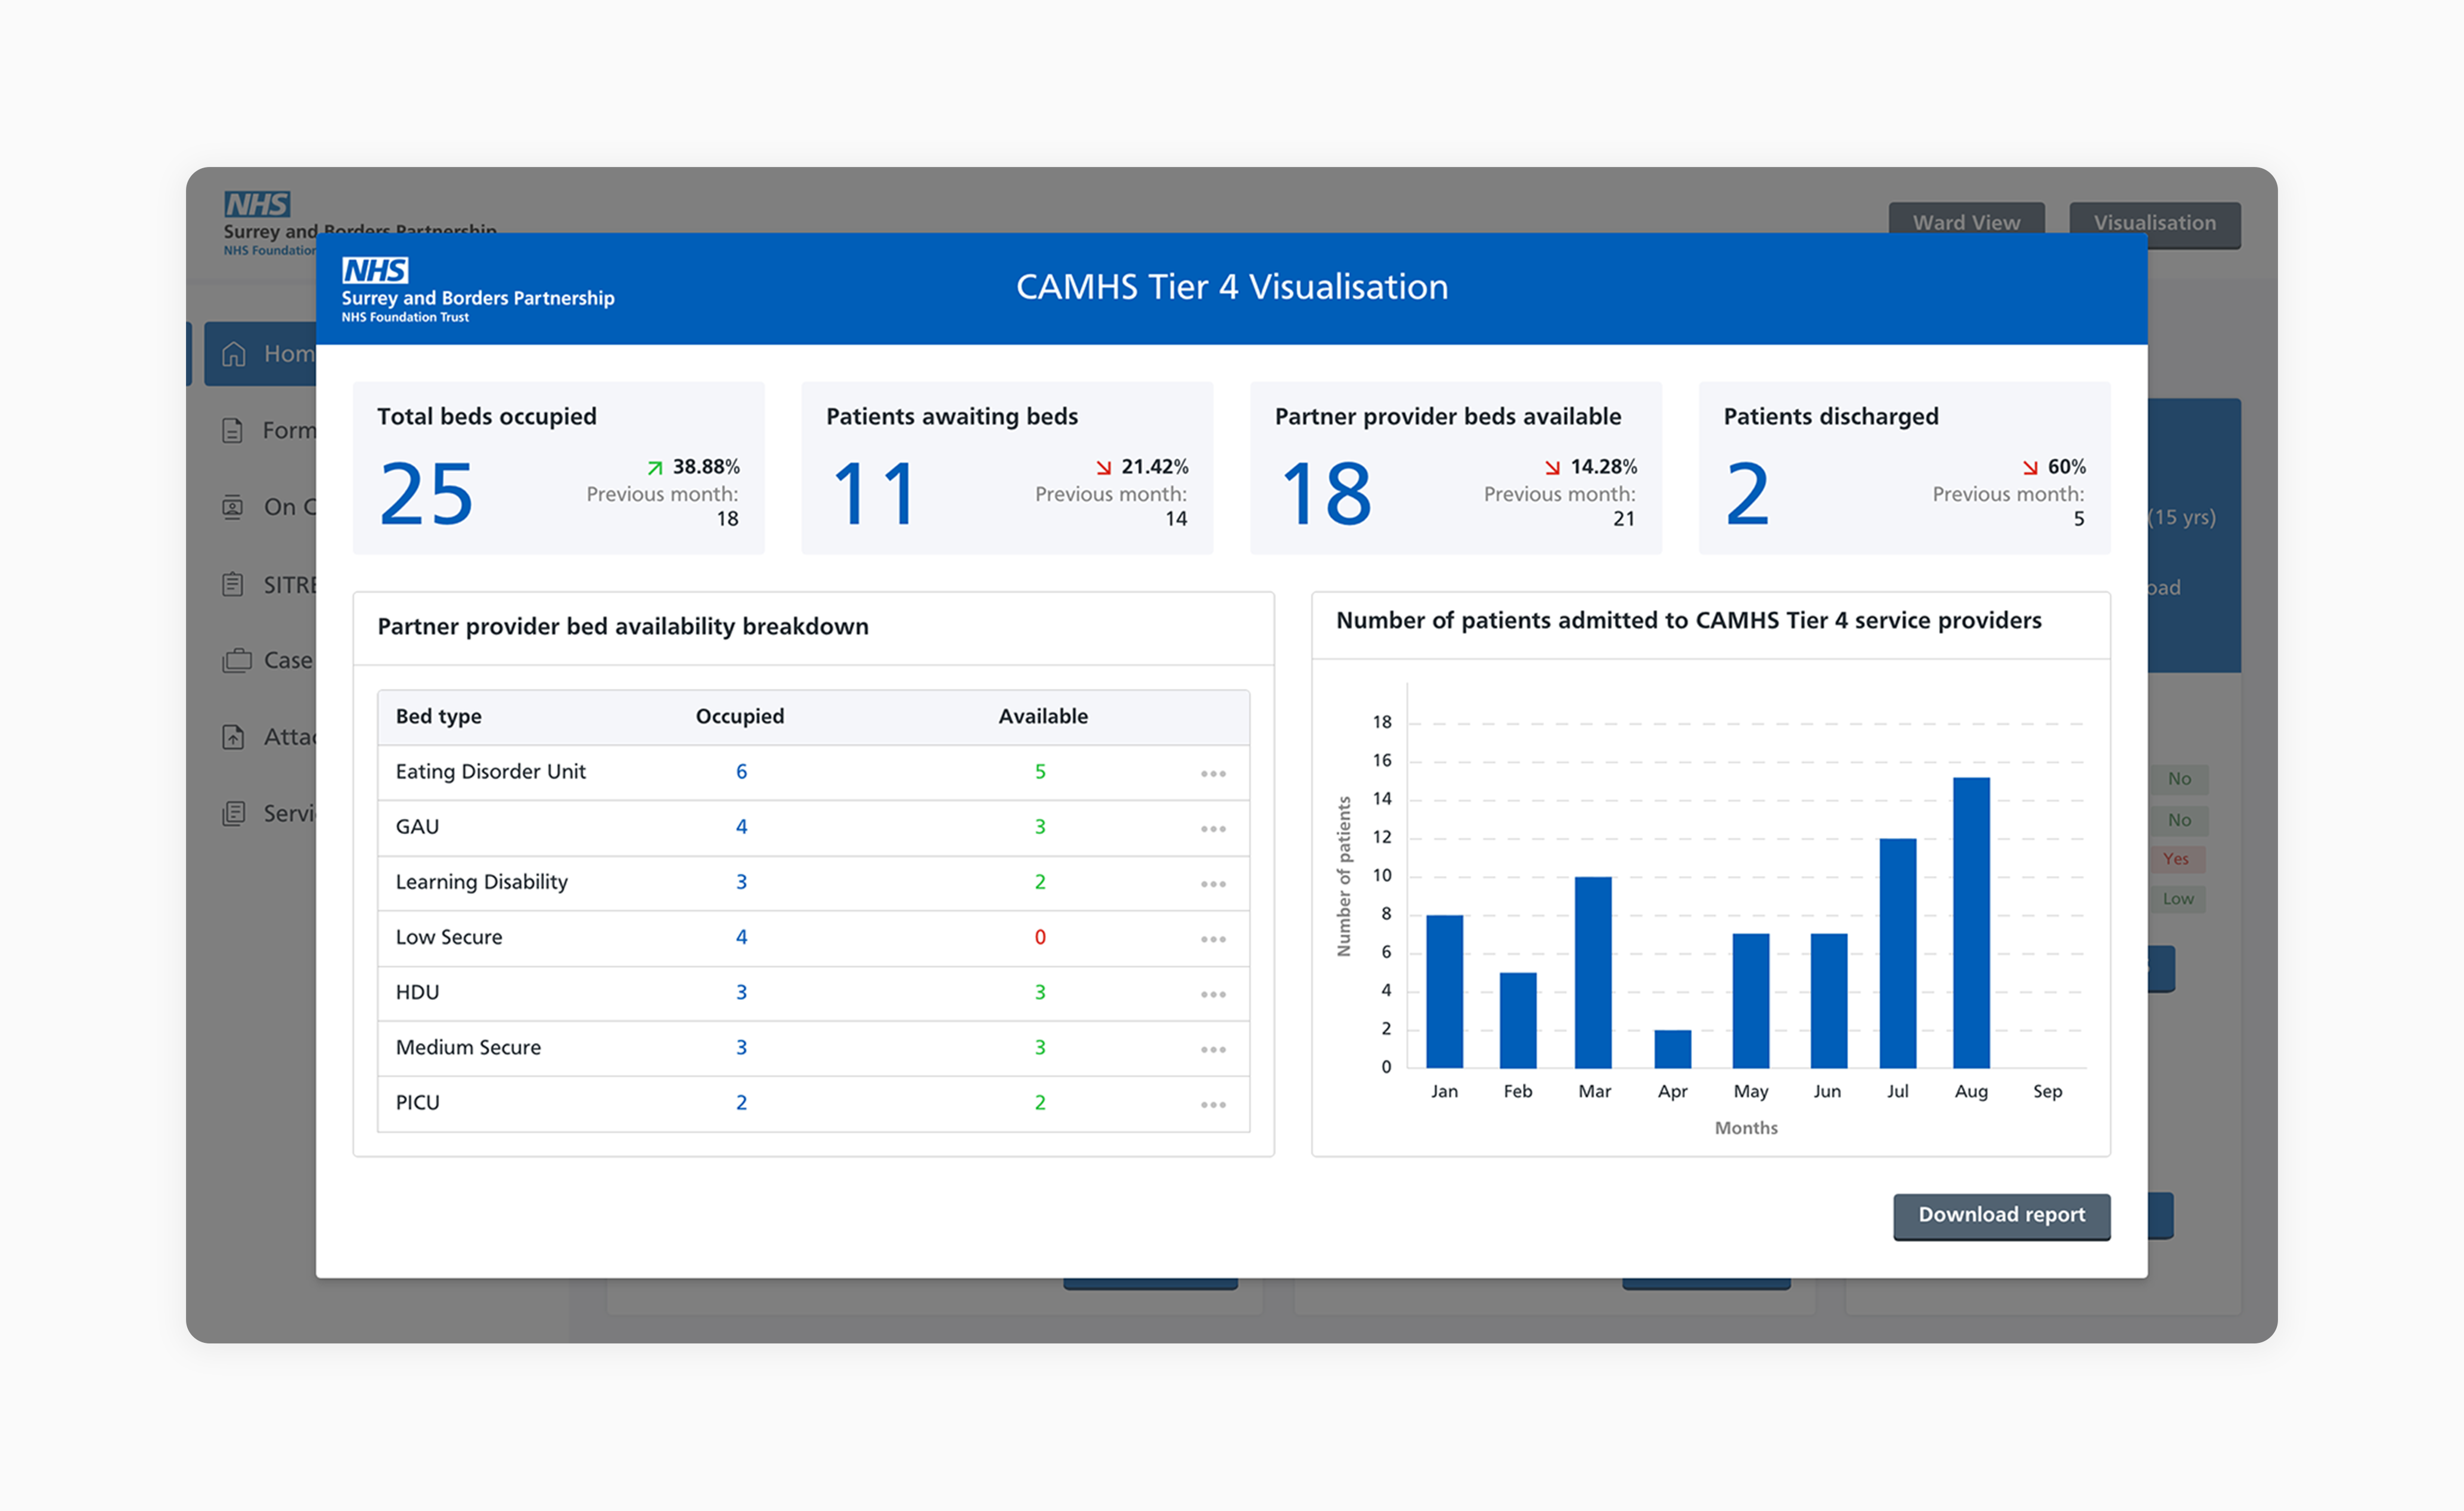
Task: Click the Forms document icon in sidebar
Action: [233, 431]
